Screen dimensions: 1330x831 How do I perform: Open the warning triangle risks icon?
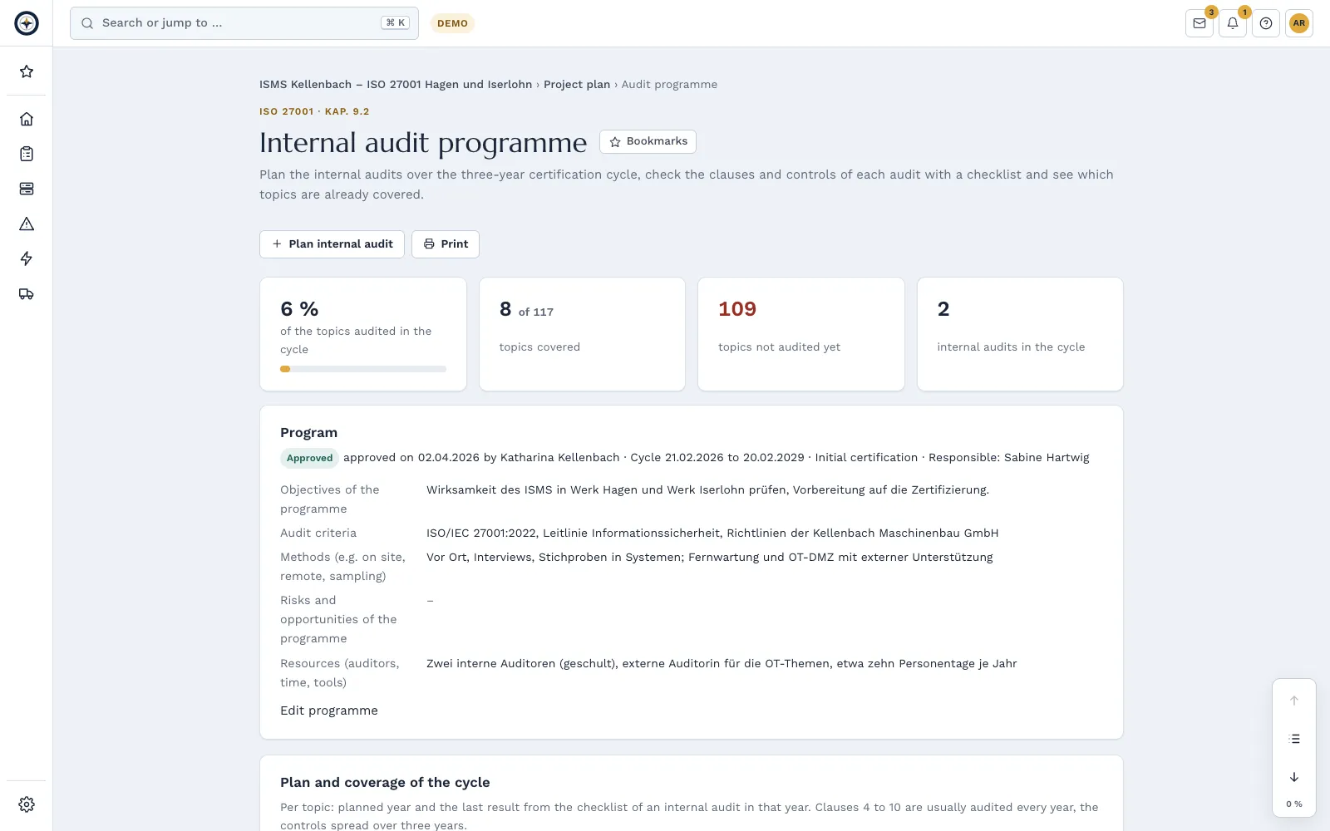click(27, 224)
